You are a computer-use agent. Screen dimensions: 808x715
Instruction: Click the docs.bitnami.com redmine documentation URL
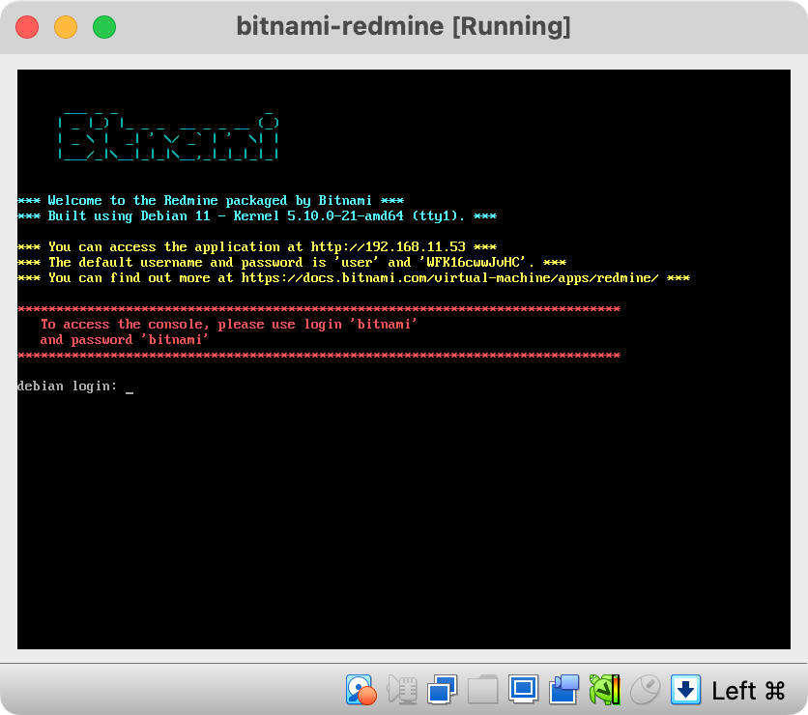449,278
